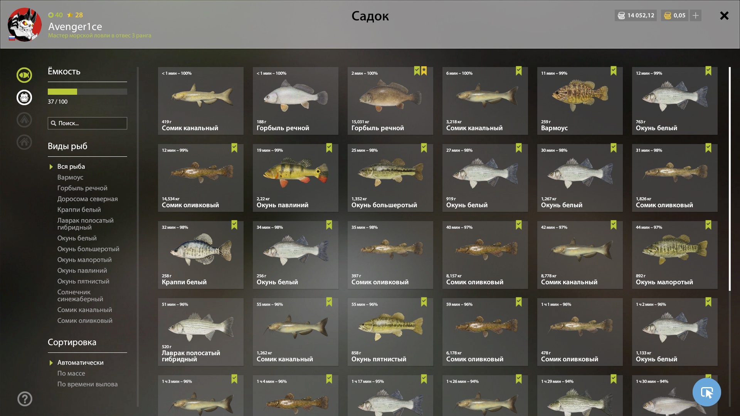The height and width of the screenshot is (416, 740).
Task: Toggle bookmark on Окунь павлиний card
Action: pos(329,148)
